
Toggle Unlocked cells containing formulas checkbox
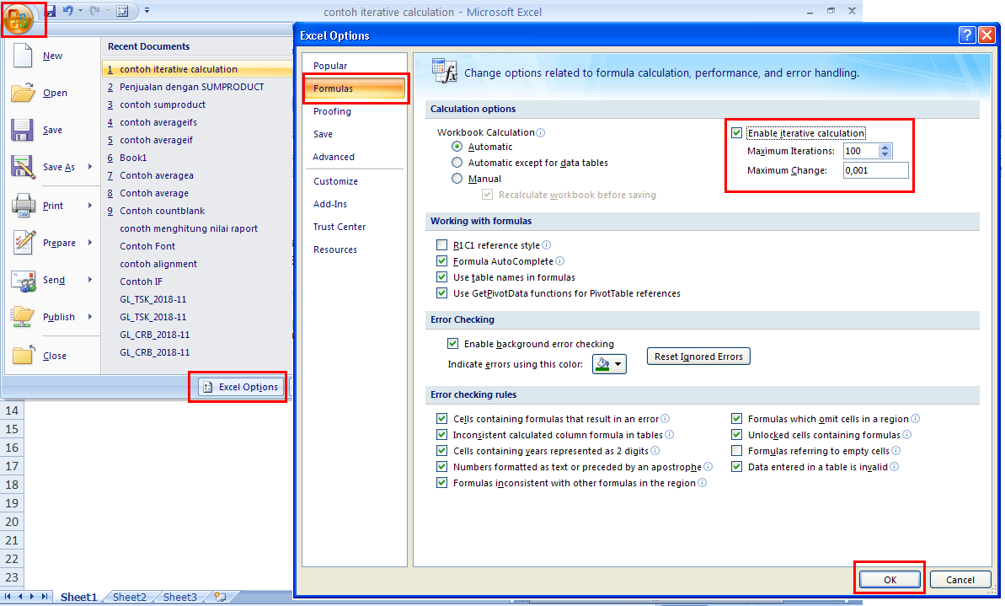pyautogui.click(x=736, y=435)
